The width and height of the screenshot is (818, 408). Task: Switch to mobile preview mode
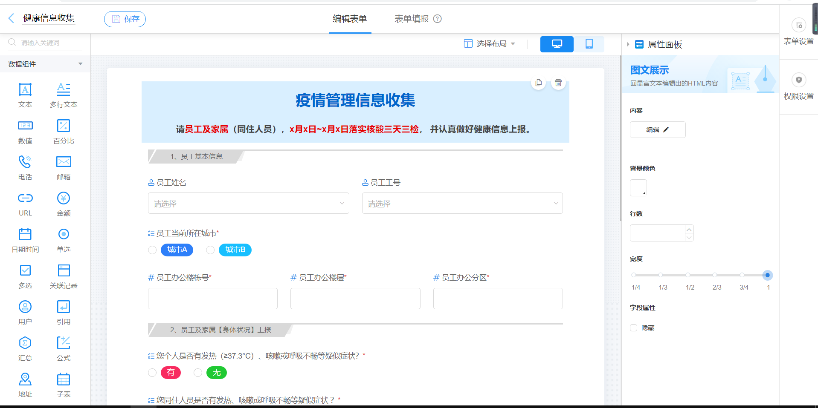pos(589,44)
